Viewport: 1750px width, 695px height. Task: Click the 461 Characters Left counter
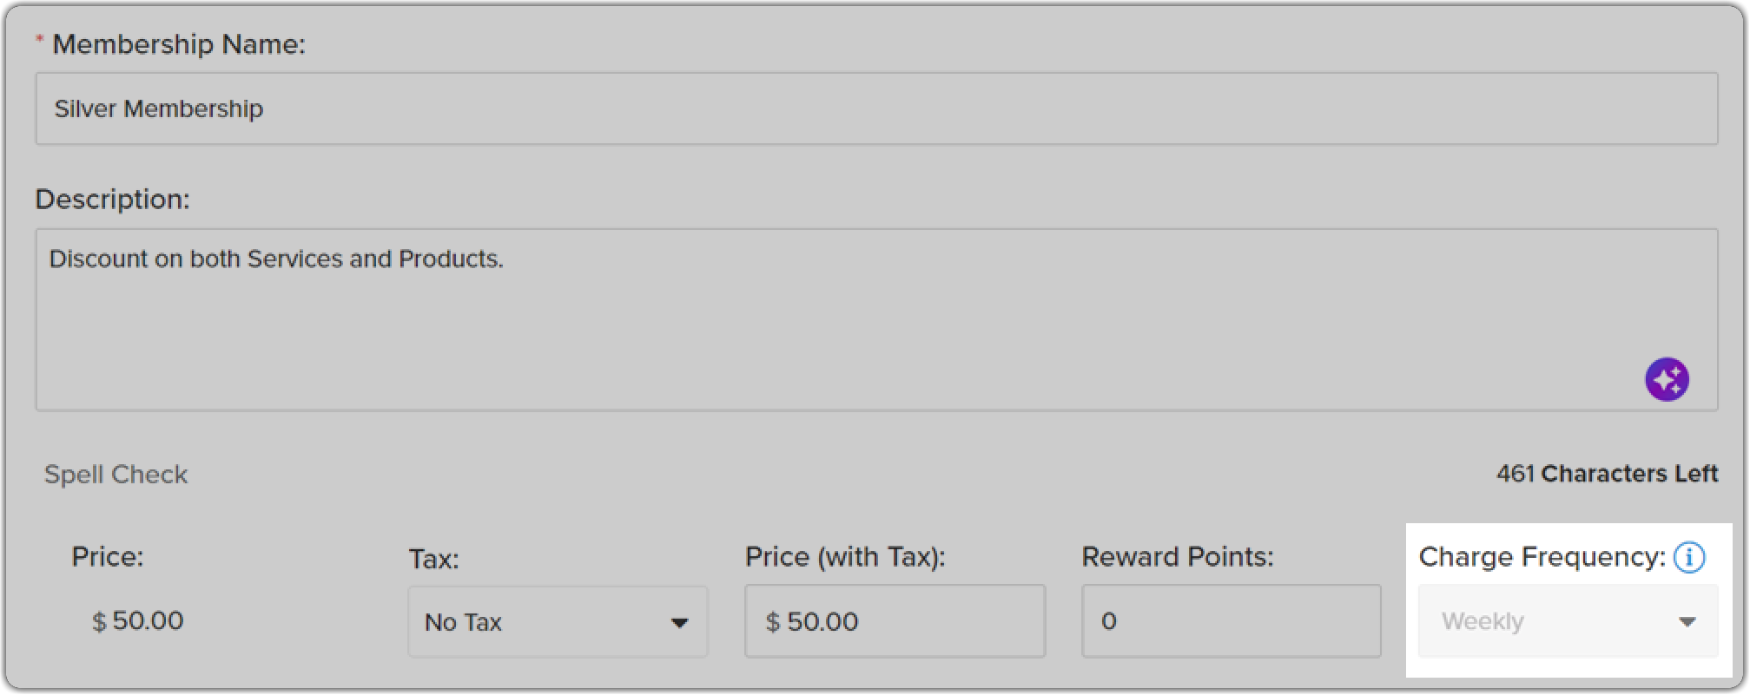(x=1607, y=474)
